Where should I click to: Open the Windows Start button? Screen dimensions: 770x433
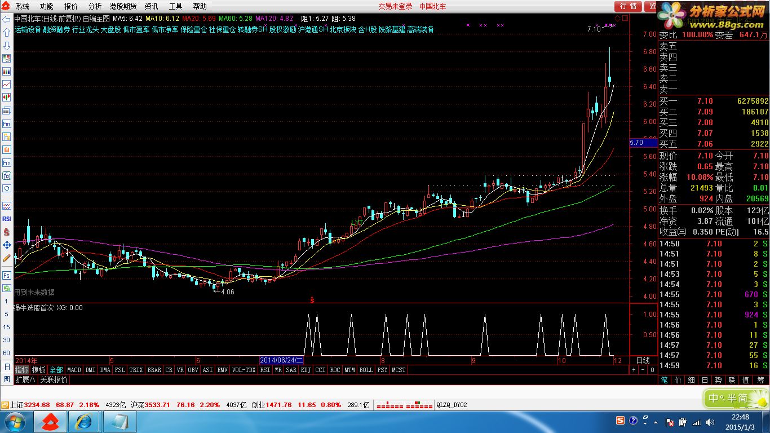[x=14, y=422]
